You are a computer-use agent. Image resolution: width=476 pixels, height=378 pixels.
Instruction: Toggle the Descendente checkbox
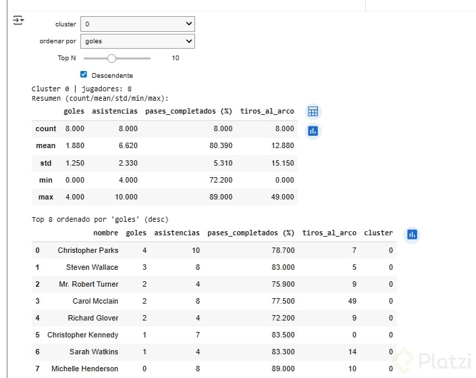coord(84,75)
